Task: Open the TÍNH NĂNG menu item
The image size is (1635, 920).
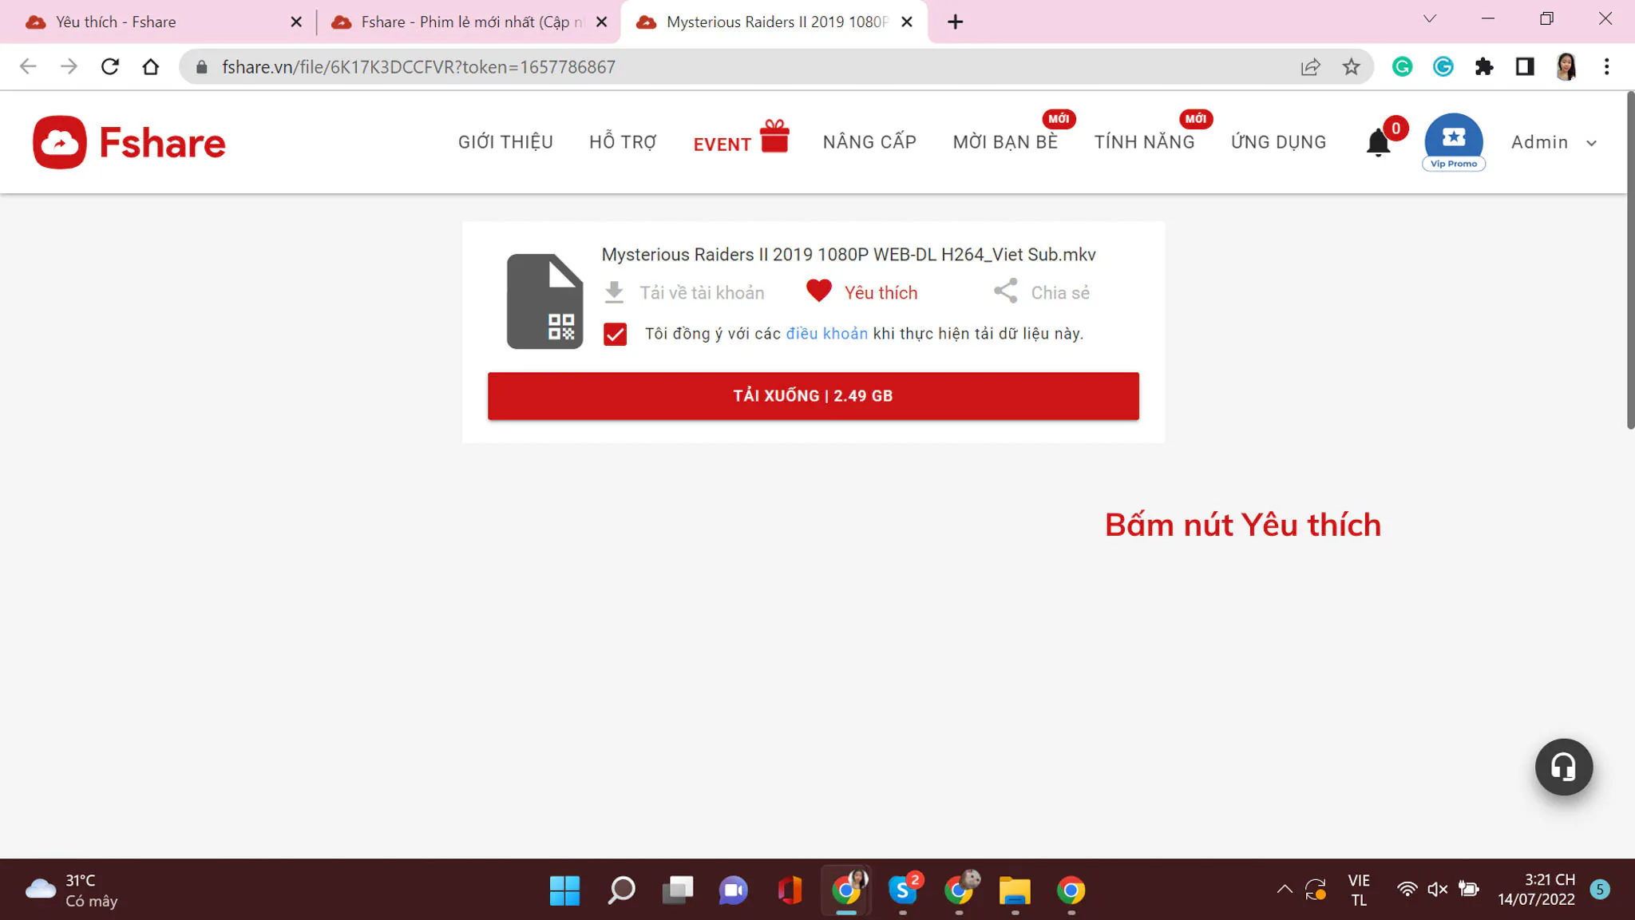Action: (1144, 142)
